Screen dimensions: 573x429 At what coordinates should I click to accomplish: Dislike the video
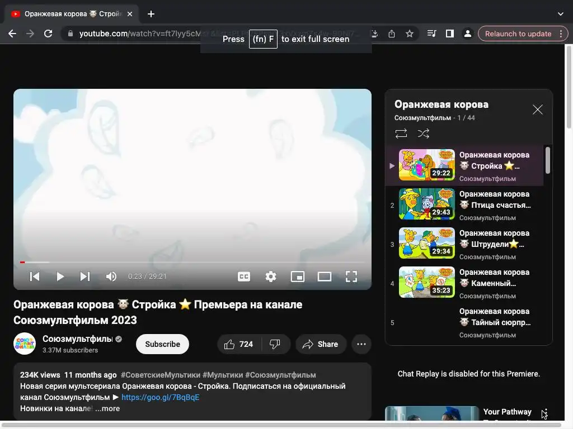tap(275, 344)
